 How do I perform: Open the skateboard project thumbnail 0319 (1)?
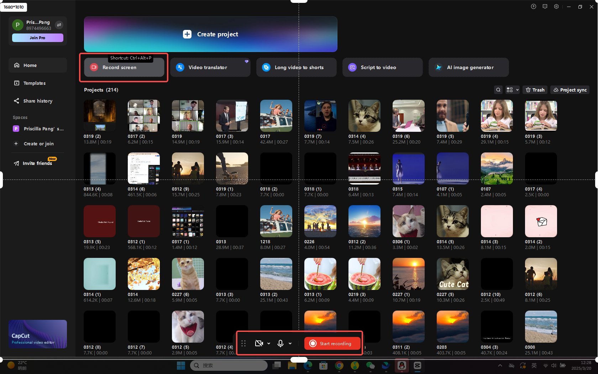coord(232,168)
